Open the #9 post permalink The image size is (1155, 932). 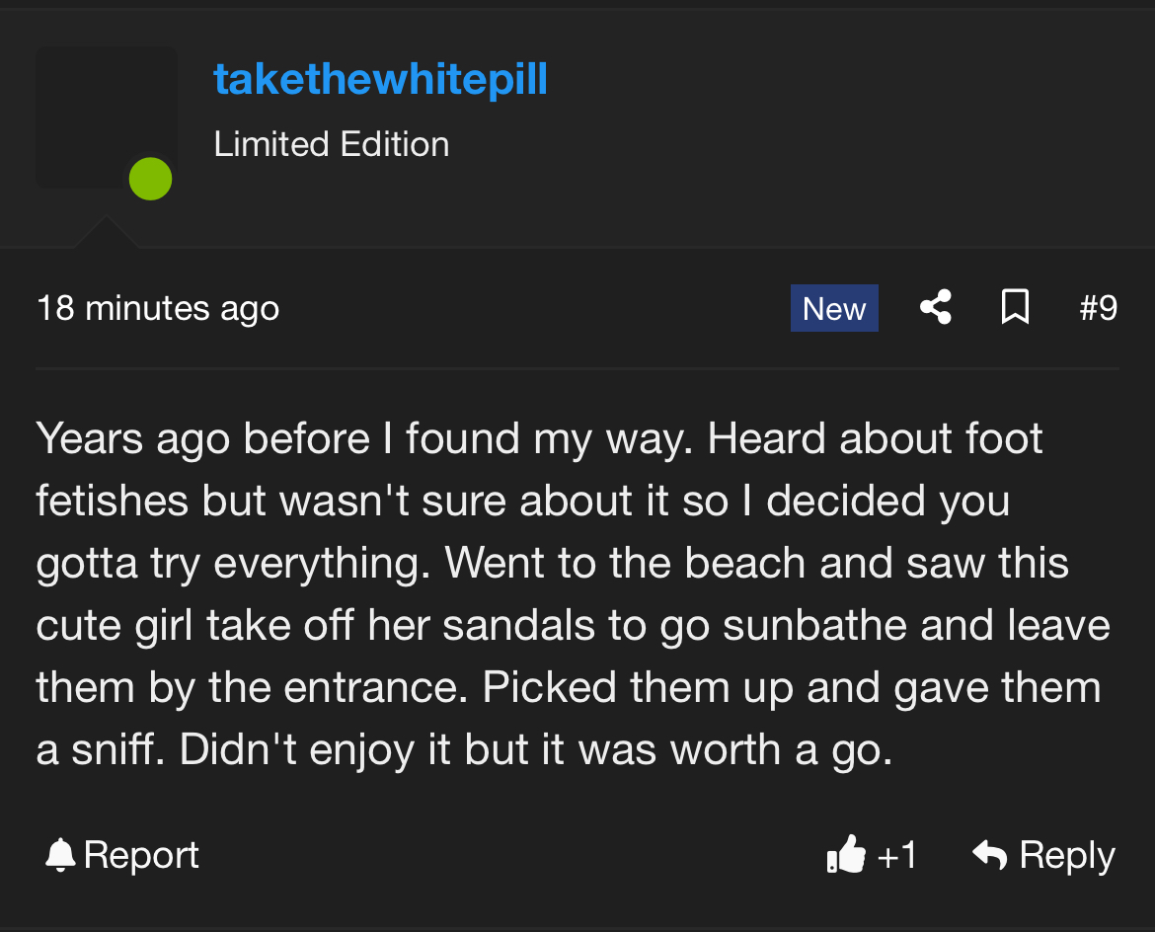pyautogui.click(x=1098, y=309)
